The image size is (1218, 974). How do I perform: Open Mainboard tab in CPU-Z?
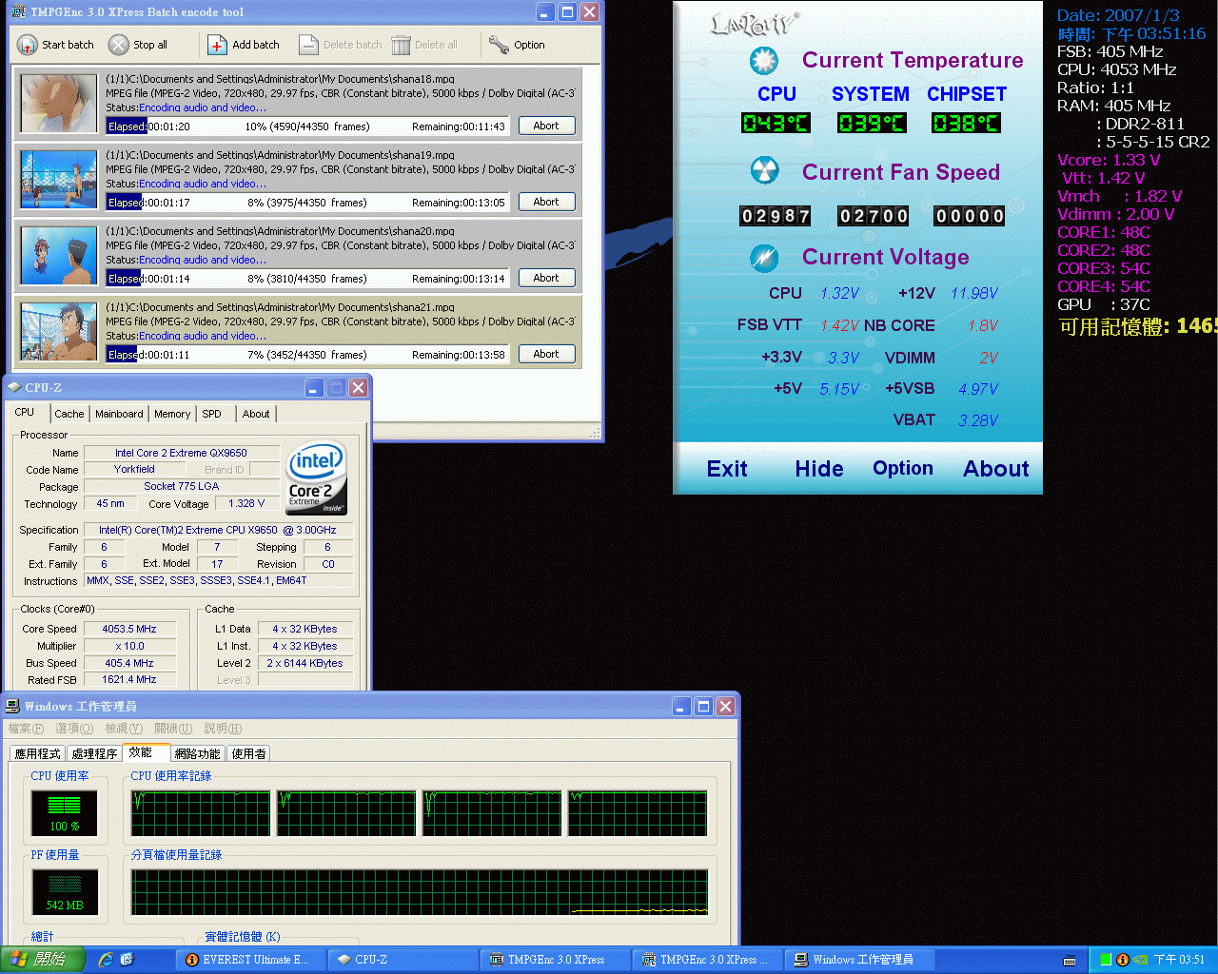coord(119,414)
